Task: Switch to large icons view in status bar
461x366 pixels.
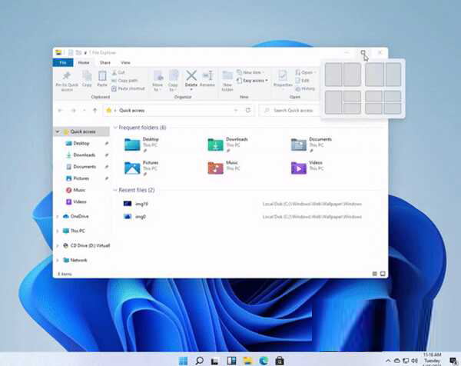Action: pyautogui.click(x=382, y=273)
